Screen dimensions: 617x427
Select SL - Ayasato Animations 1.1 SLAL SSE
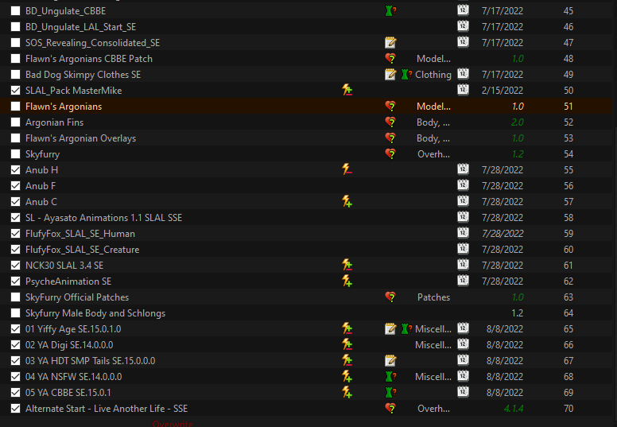(103, 218)
